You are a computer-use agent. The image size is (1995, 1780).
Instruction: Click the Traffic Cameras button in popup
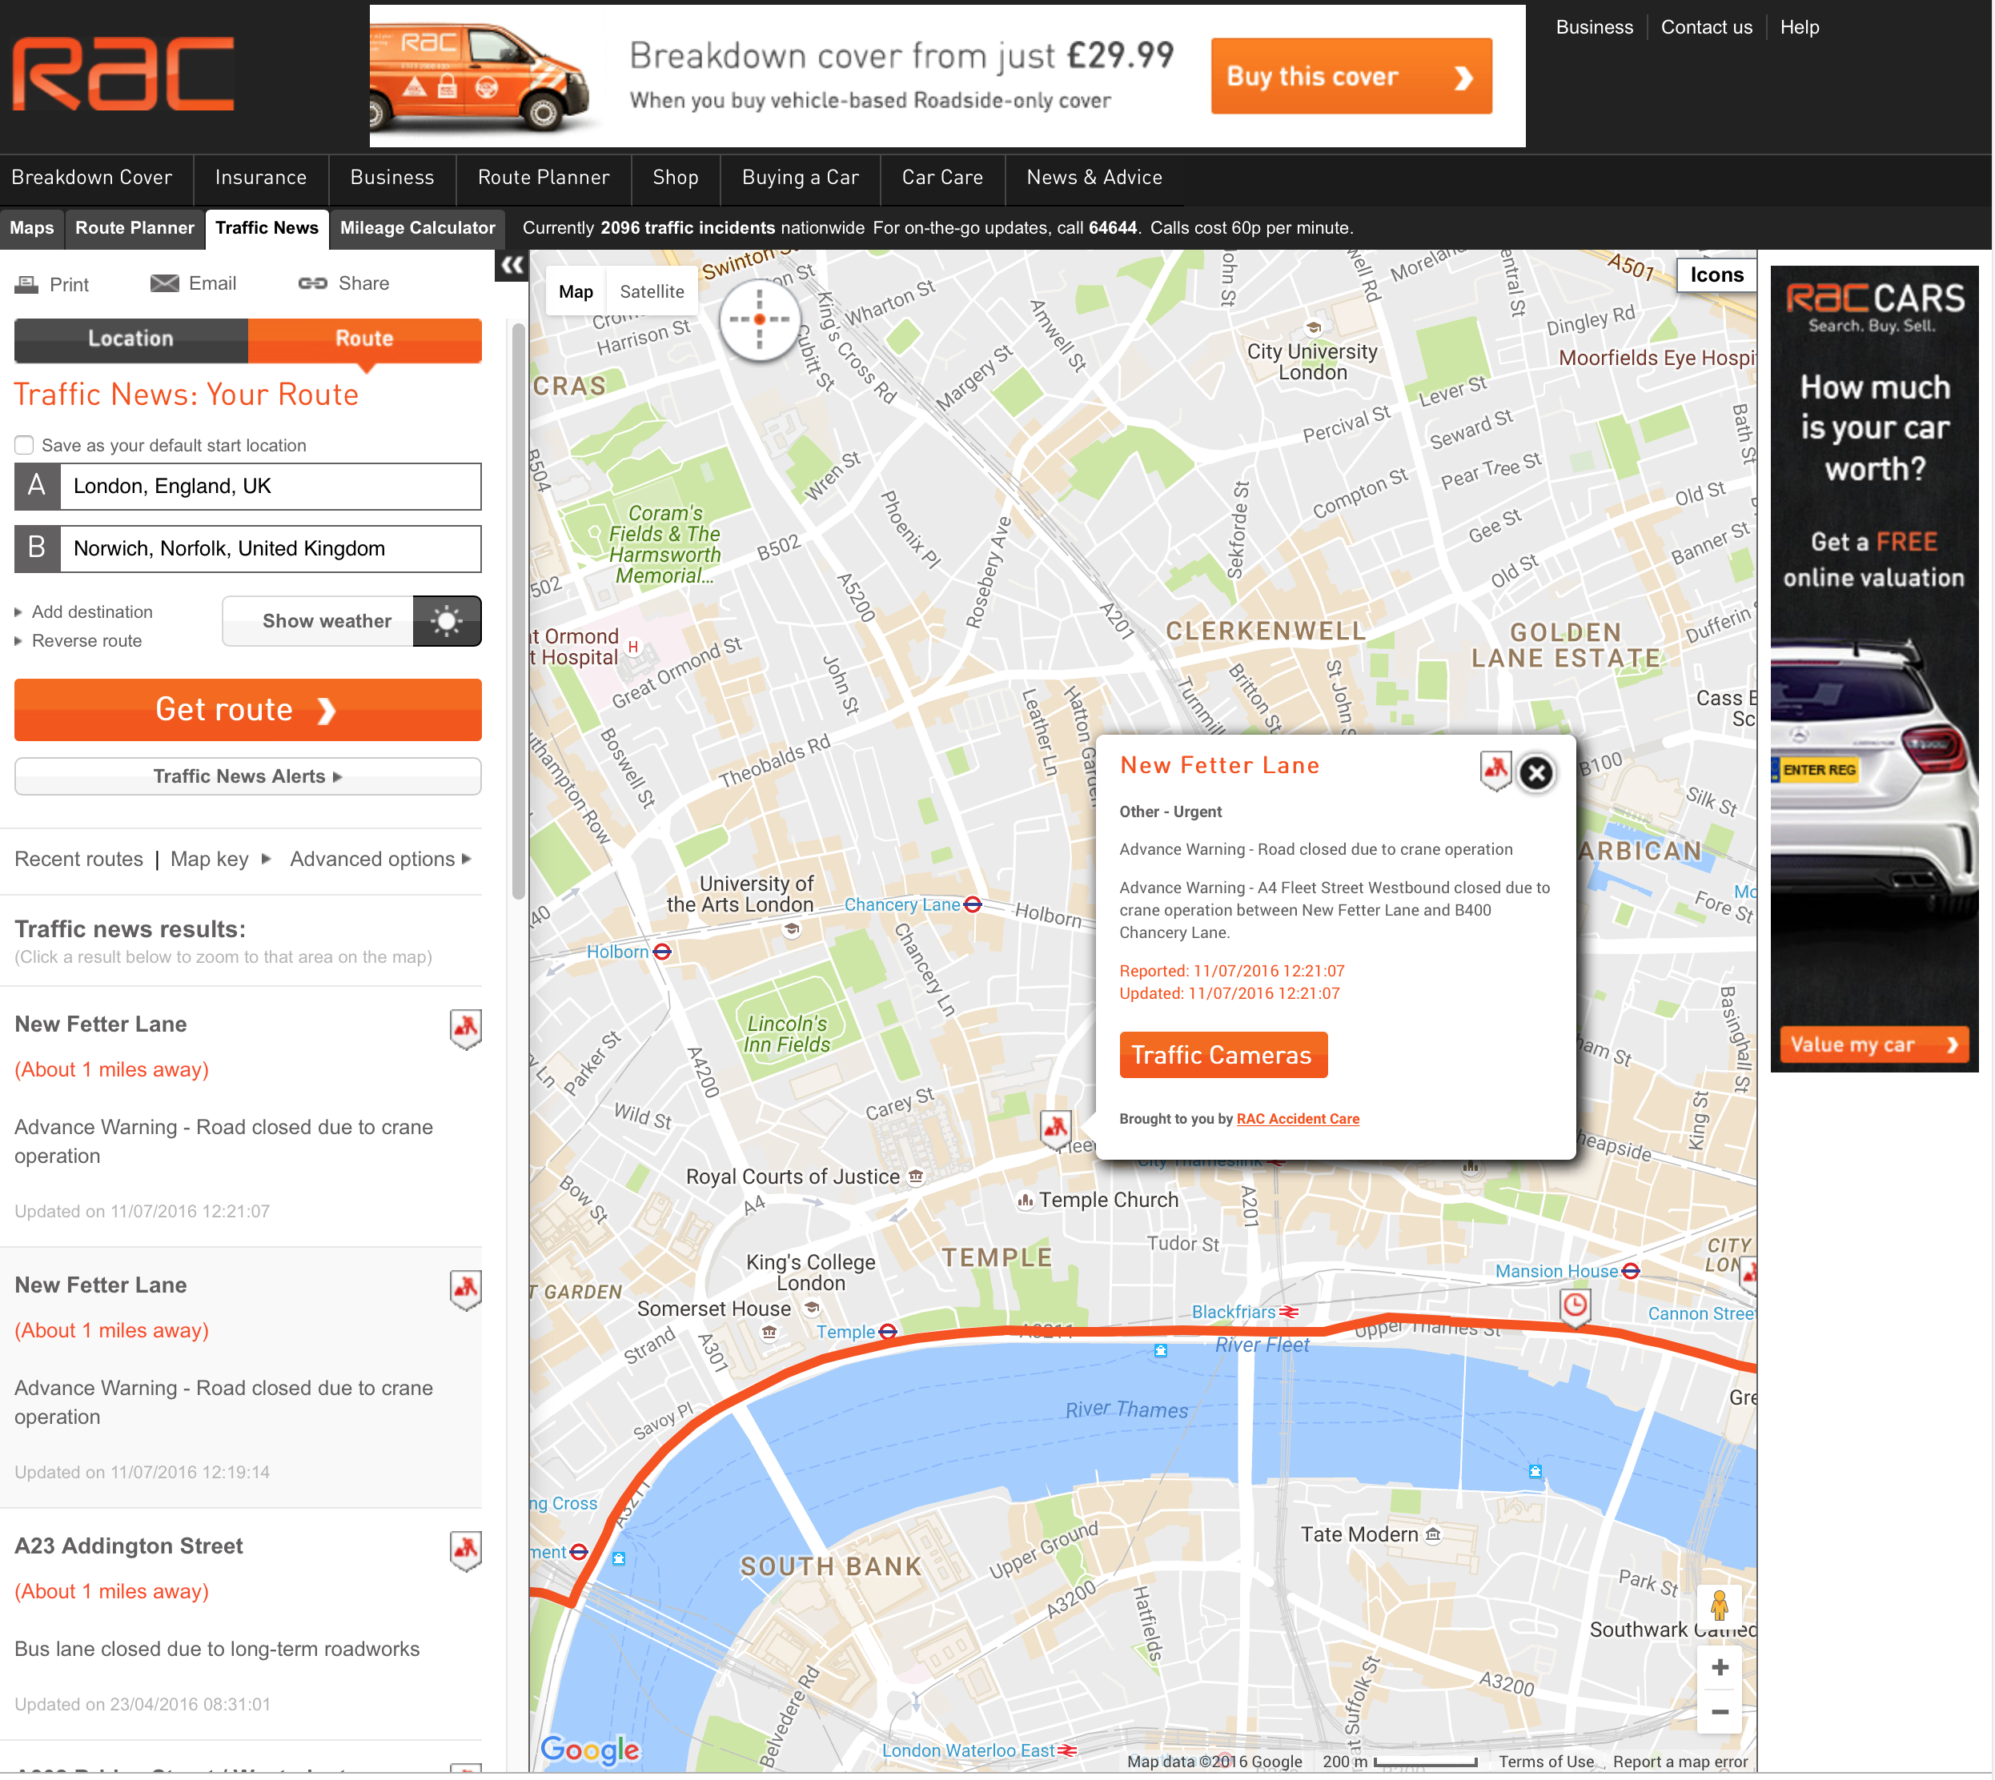point(1223,1055)
